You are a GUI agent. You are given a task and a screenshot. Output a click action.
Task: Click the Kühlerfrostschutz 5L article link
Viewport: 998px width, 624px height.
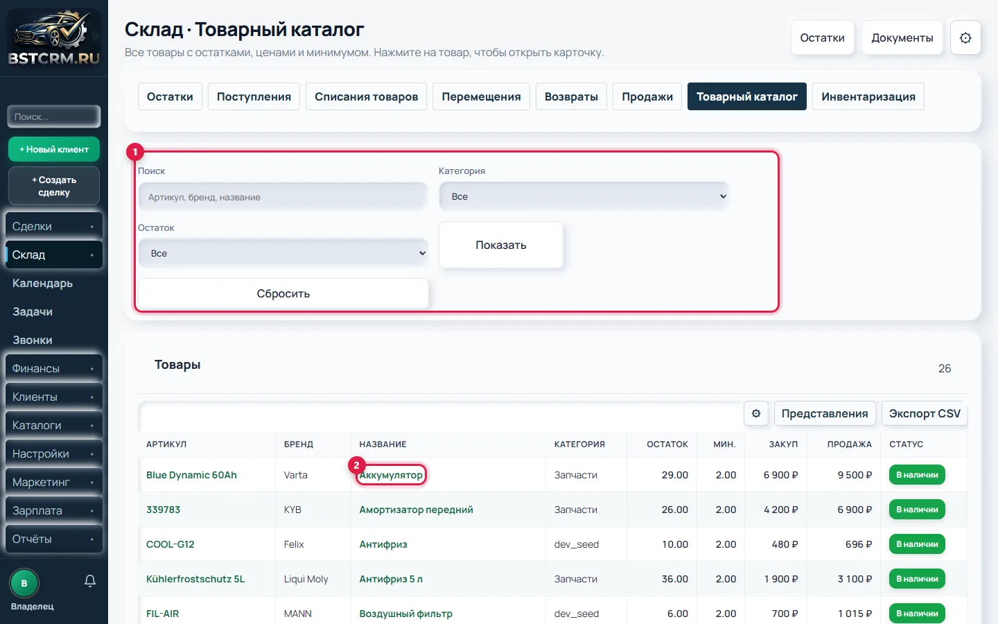[x=195, y=579]
